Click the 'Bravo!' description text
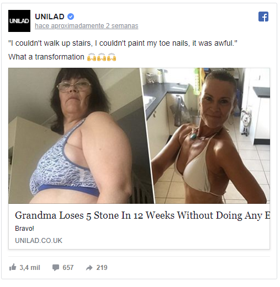This screenshot has width=280, height=287. click(24, 229)
